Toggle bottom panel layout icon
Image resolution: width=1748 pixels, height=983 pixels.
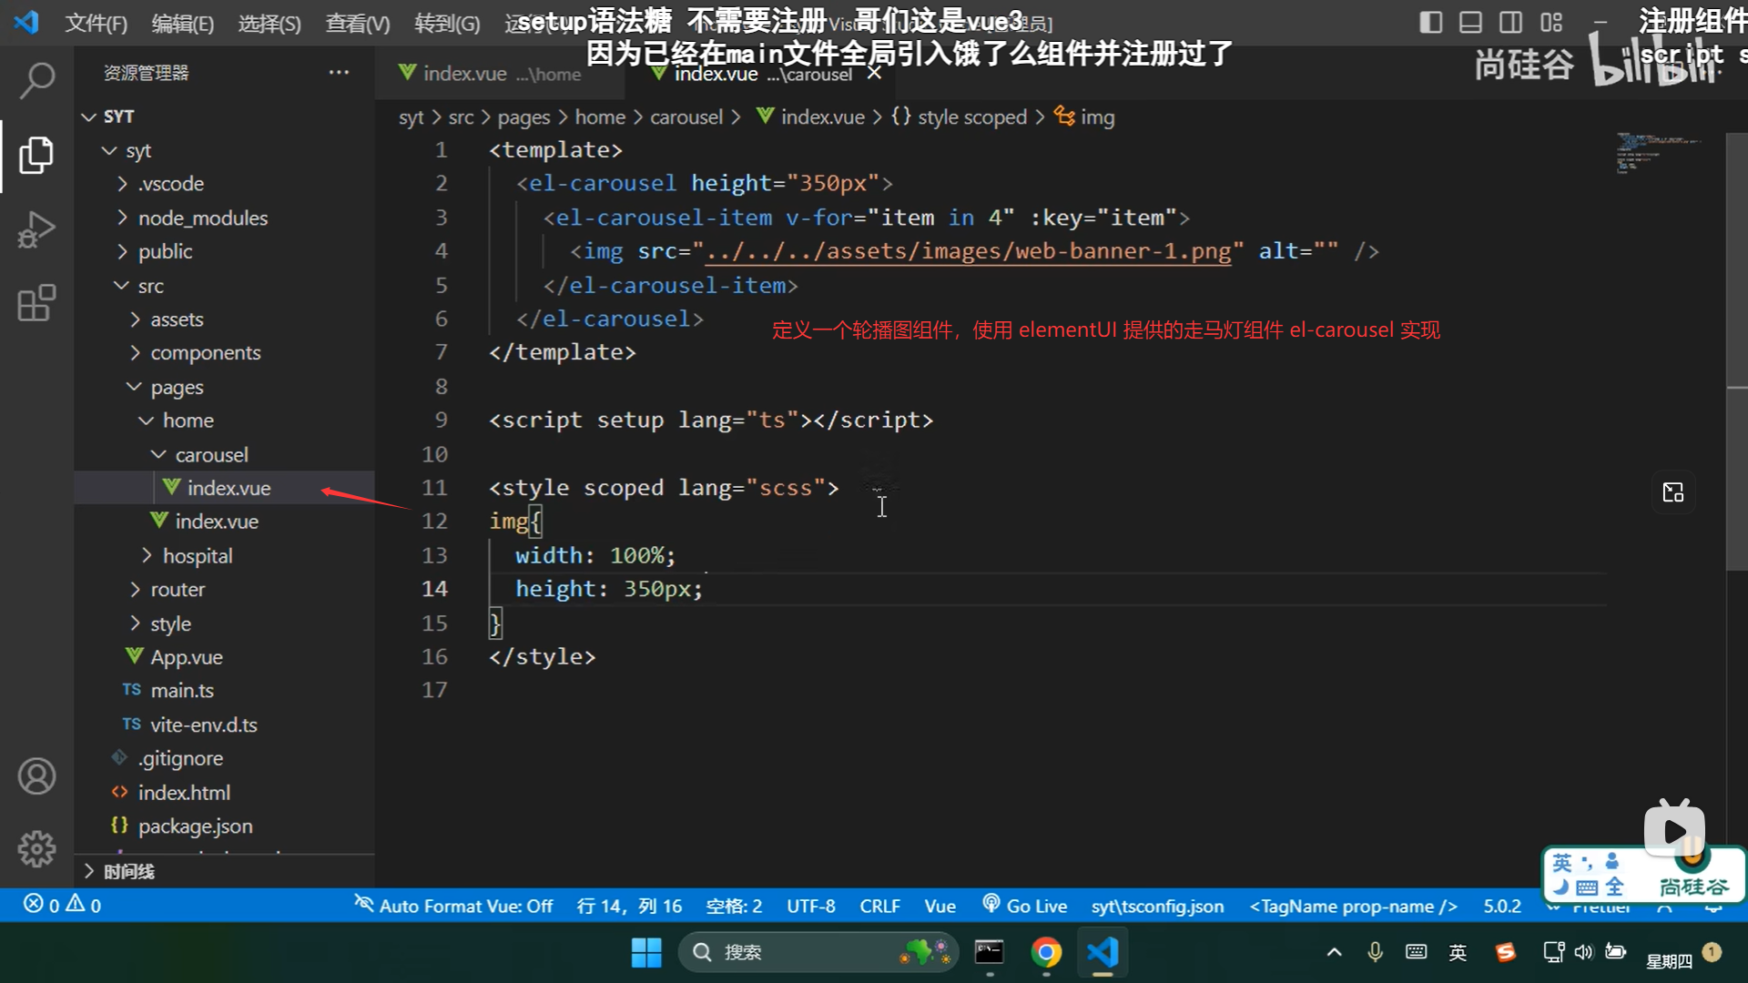(x=1470, y=22)
